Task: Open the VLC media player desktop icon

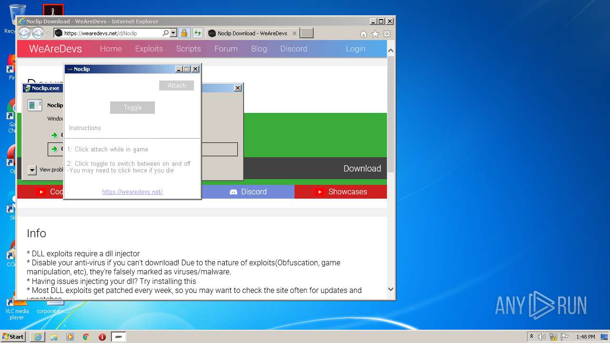Action: click(17, 308)
